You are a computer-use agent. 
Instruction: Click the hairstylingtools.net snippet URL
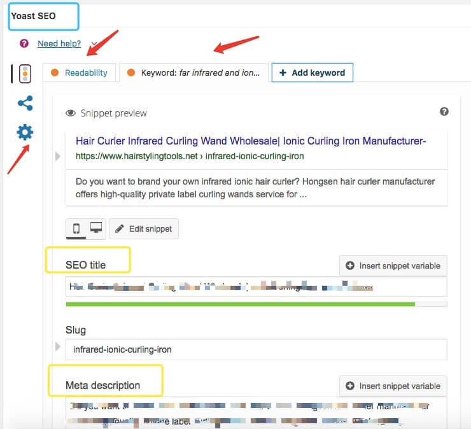[190, 156]
